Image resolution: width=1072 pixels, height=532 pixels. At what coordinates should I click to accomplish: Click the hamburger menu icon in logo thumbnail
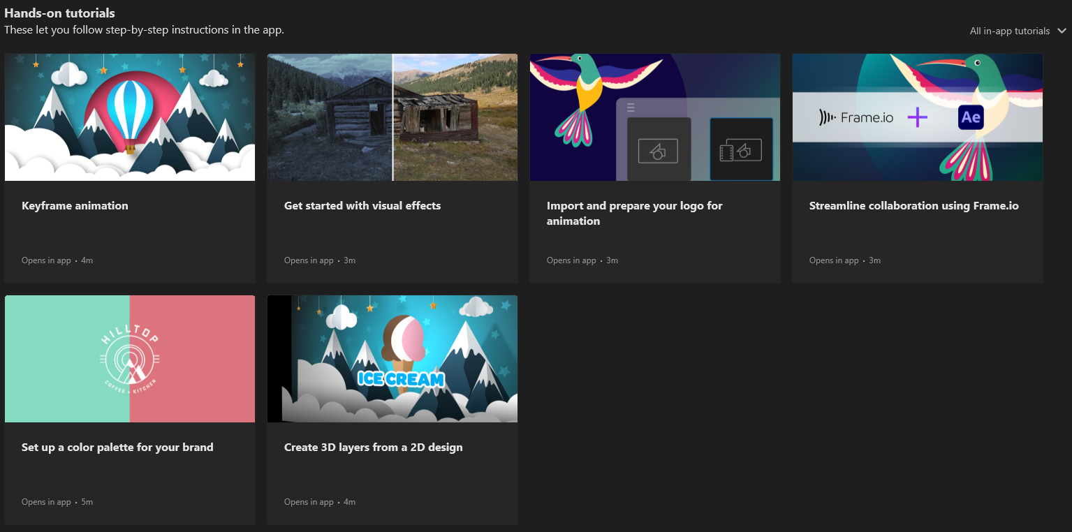631,108
